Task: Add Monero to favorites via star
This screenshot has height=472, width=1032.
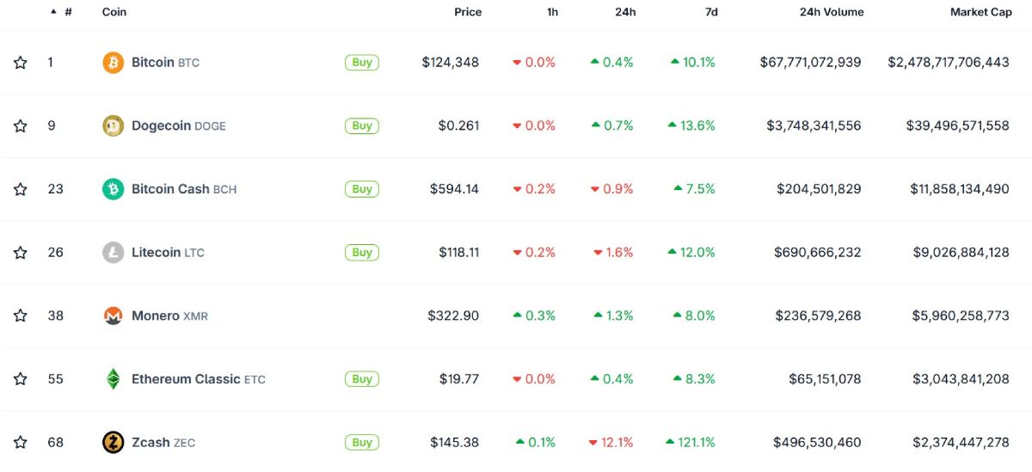Action: [x=21, y=316]
